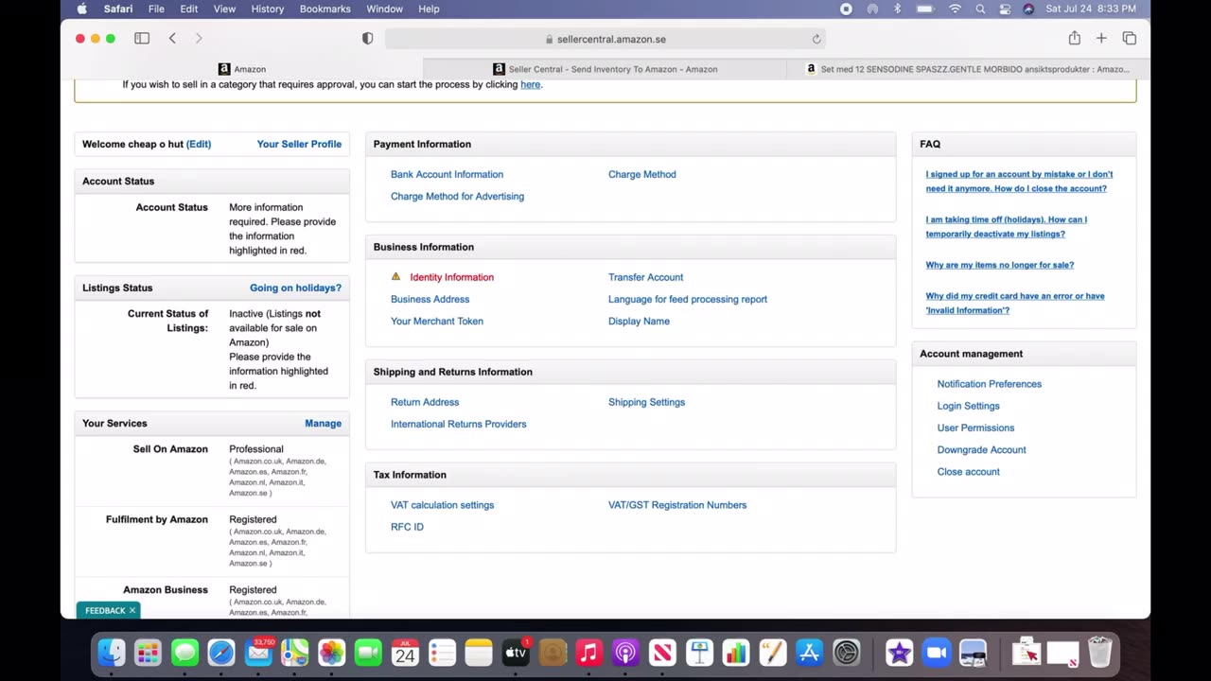Click Manage next to Your Services
Image resolution: width=1211 pixels, height=681 pixels.
coord(323,423)
